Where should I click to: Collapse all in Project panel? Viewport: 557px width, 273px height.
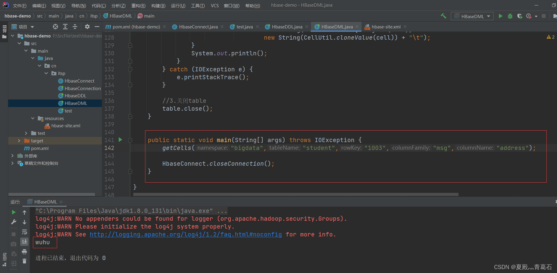[75, 27]
